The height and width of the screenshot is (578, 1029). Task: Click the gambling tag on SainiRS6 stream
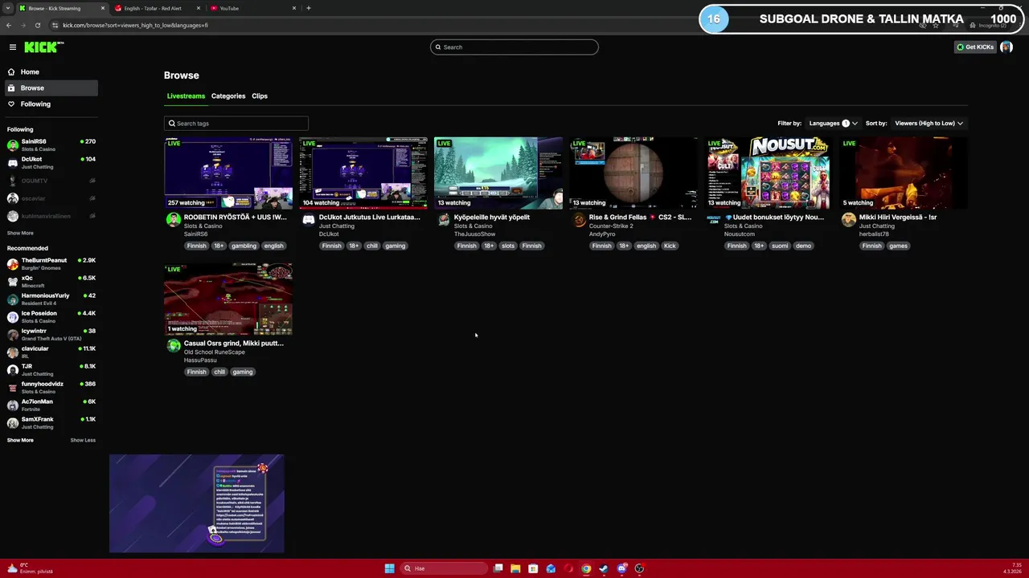click(x=244, y=246)
